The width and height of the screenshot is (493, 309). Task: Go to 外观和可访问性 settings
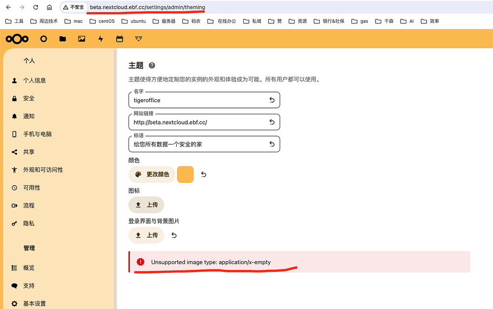click(43, 170)
